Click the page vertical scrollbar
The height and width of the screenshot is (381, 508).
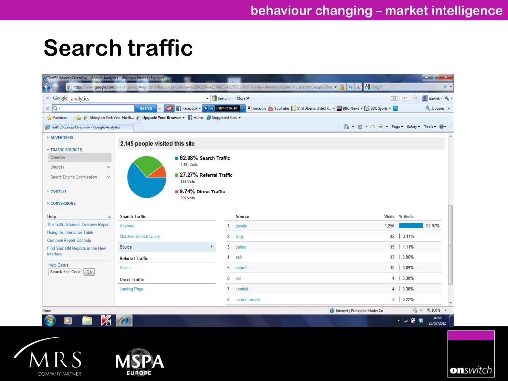450,245
